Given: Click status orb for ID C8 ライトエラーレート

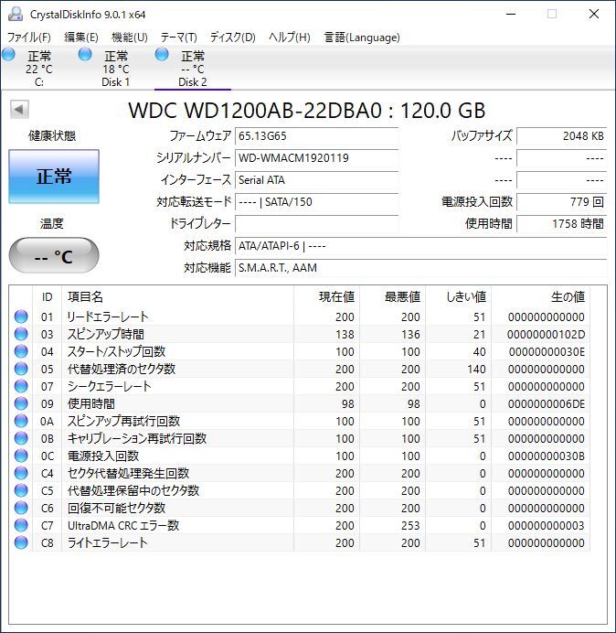Looking at the screenshot, I should click(21, 542).
